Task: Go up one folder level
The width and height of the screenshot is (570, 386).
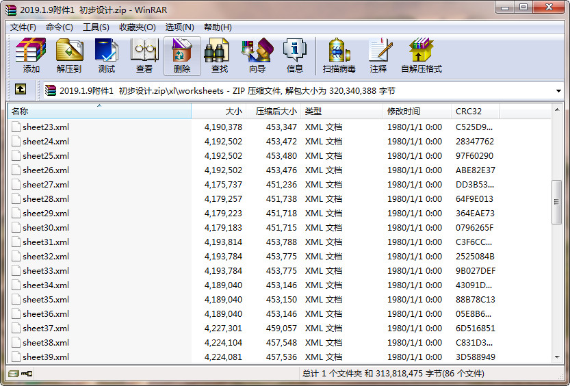Action: click(x=21, y=89)
